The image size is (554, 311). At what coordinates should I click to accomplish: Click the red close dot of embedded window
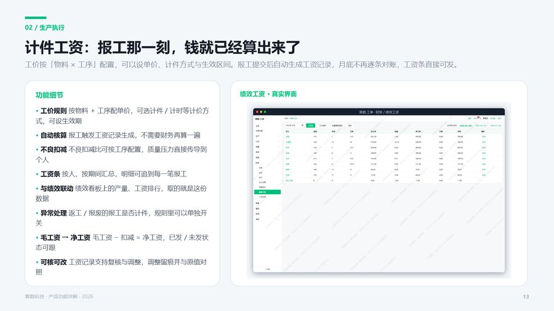pos(257,112)
